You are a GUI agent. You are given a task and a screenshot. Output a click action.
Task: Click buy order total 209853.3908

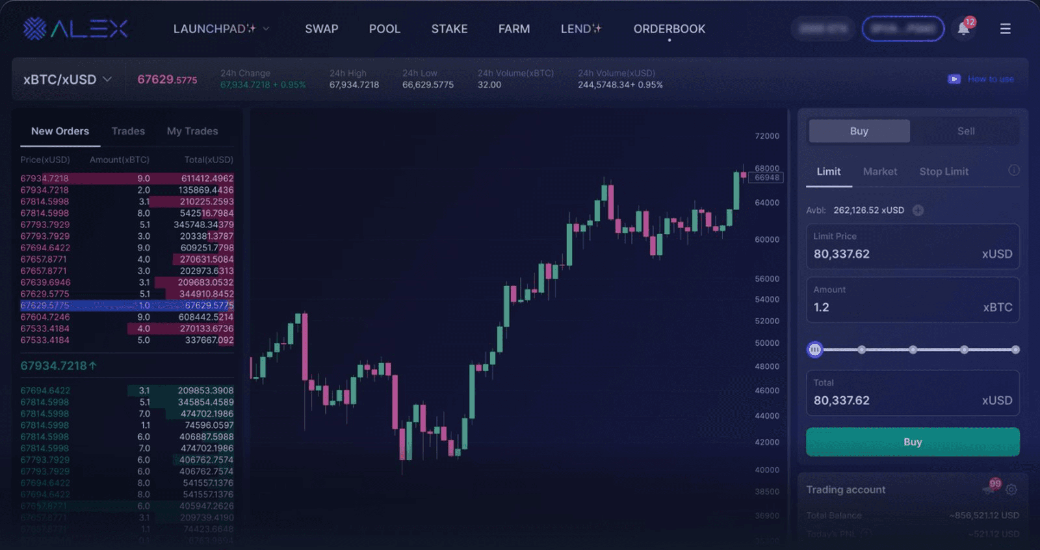[x=206, y=390]
